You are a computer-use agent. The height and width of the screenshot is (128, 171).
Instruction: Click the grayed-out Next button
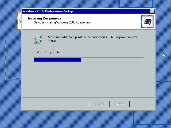tap(119, 104)
